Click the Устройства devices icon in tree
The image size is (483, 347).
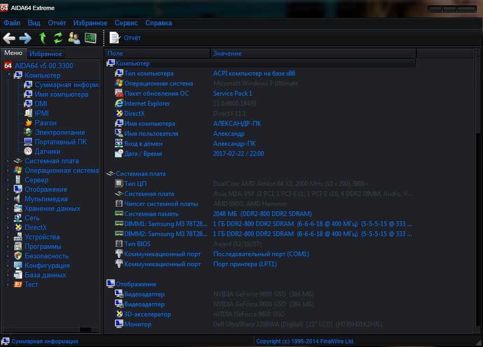point(18,237)
